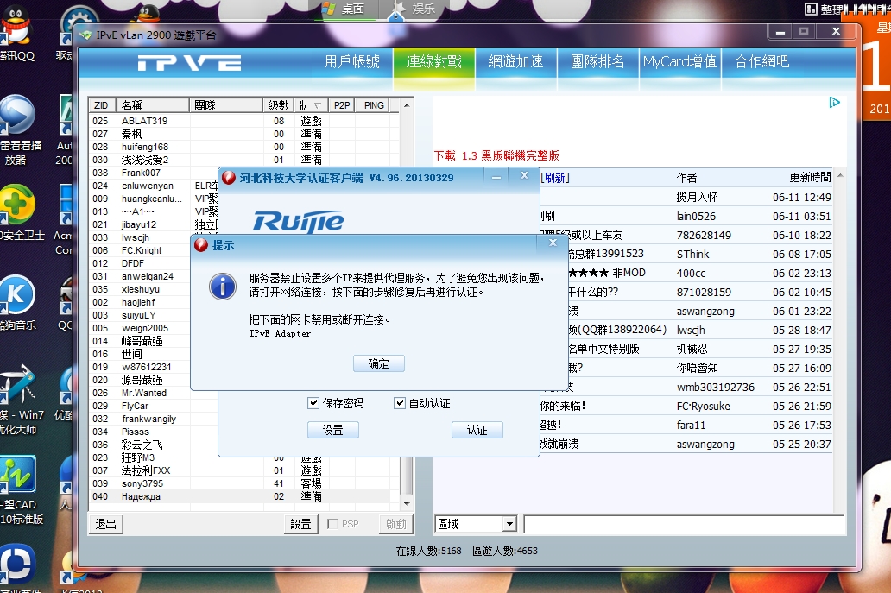
Task: Click the refresh link in forum list
Action: coord(555,178)
